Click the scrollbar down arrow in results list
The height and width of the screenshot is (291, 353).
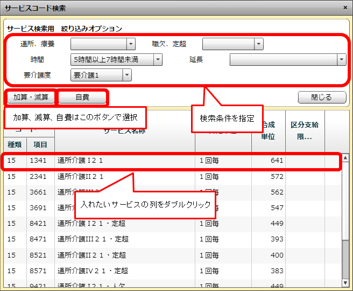tap(345, 282)
